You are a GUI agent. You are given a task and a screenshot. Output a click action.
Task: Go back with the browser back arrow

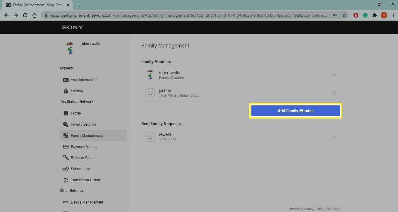tap(6, 15)
